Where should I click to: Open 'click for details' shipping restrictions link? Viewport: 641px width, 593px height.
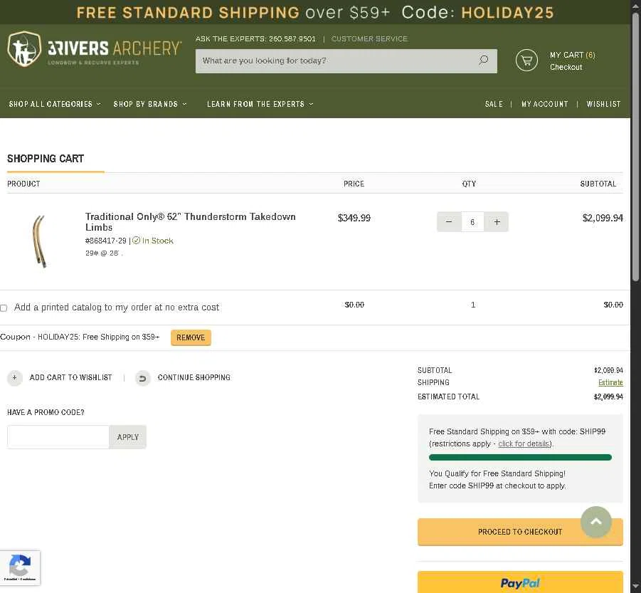click(x=524, y=444)
